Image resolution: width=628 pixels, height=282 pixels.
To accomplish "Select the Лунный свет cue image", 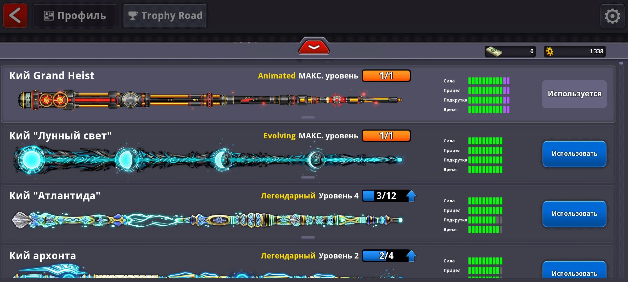I will tap(208, 159).
